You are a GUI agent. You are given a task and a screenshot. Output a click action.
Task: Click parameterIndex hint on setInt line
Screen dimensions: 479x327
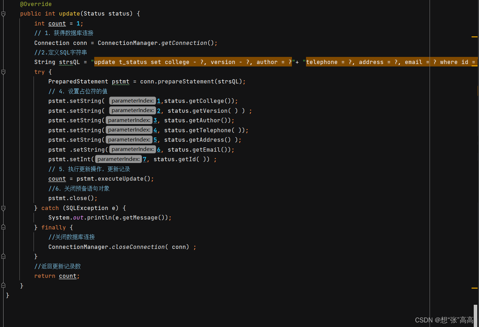point(119,159)
